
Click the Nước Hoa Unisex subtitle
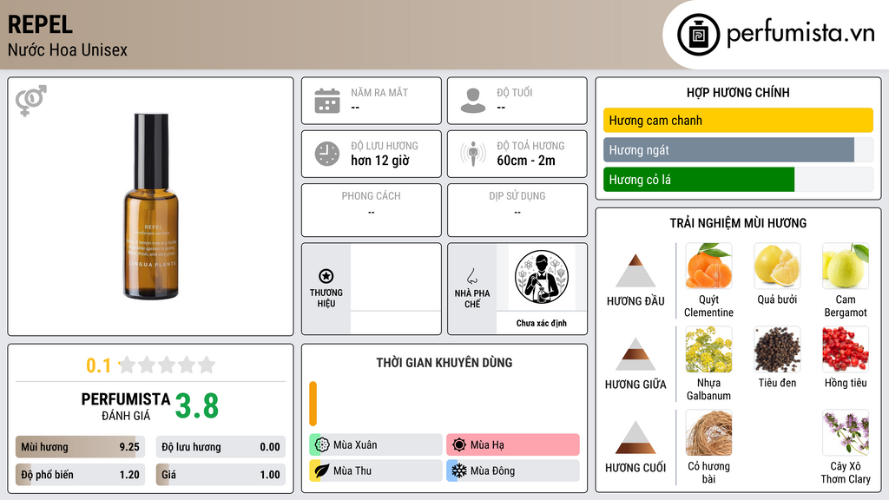[68, 49]
